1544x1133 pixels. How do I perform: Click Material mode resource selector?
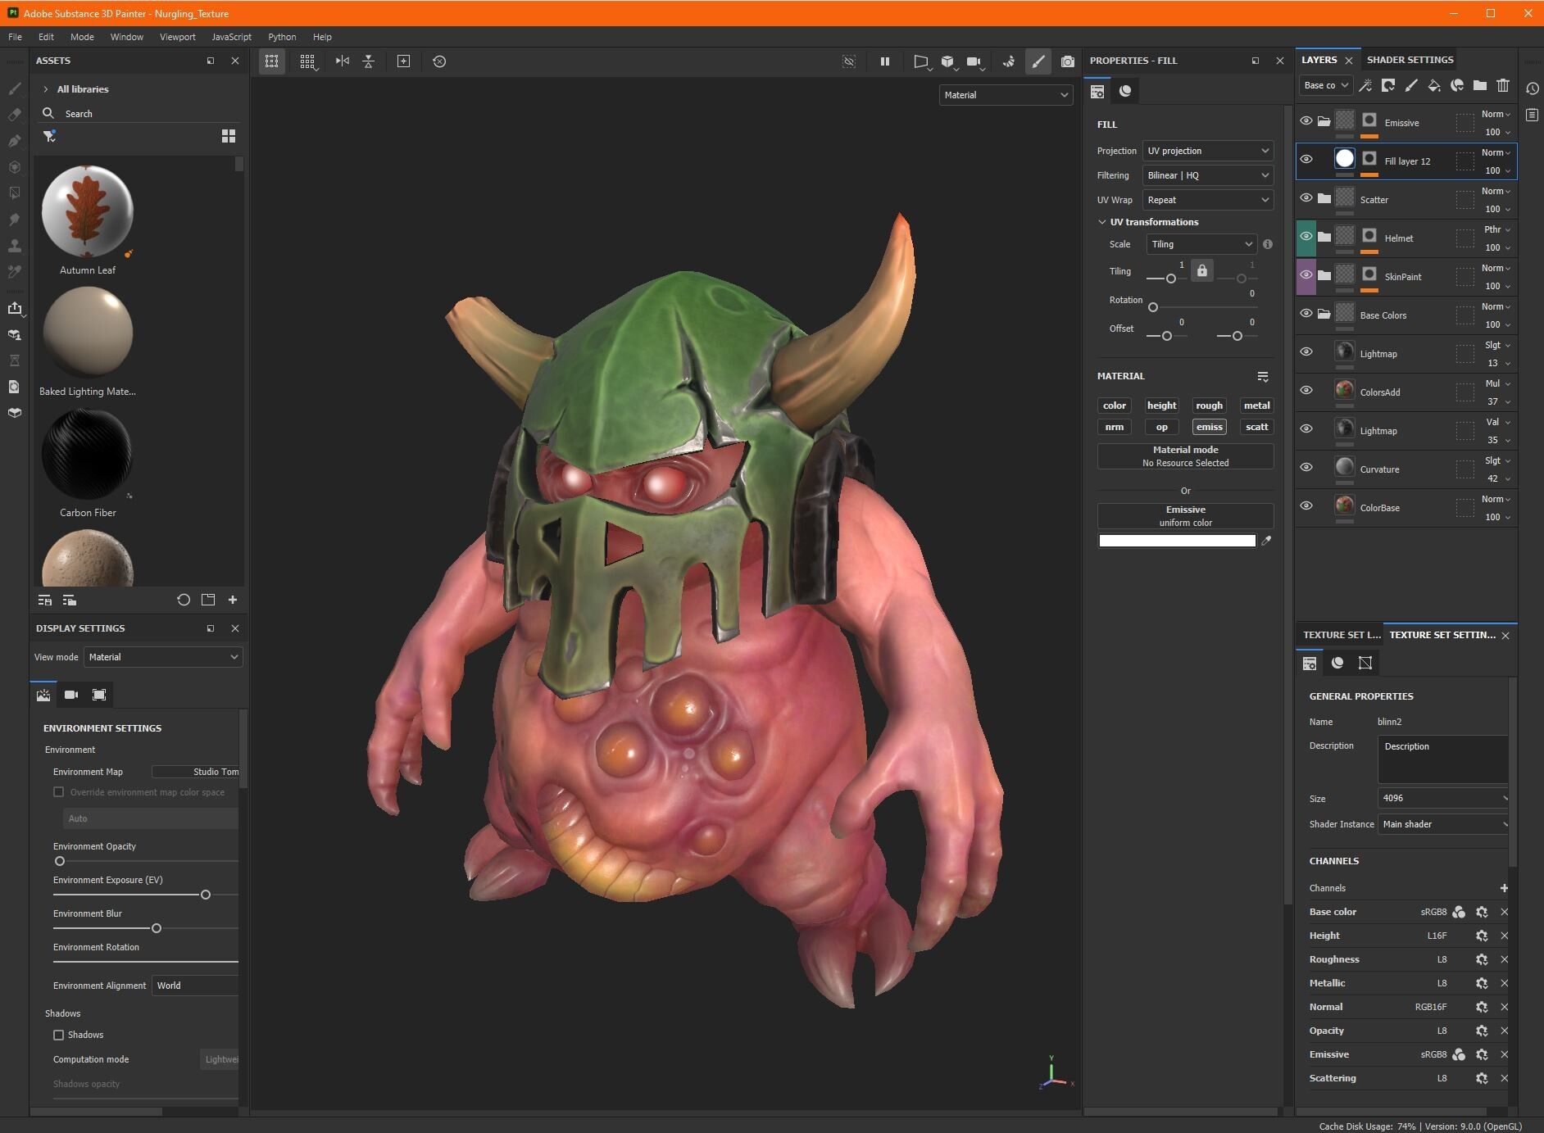tap(1185, 456)
